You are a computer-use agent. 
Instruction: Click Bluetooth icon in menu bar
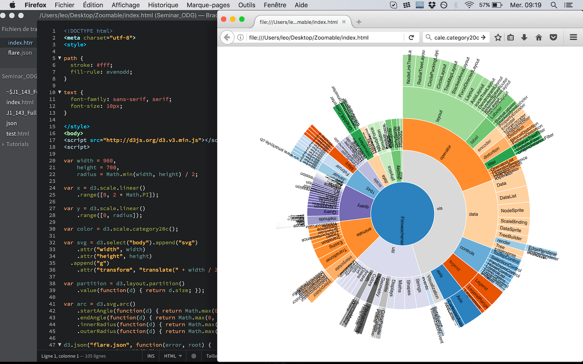(x=456, y=5)
